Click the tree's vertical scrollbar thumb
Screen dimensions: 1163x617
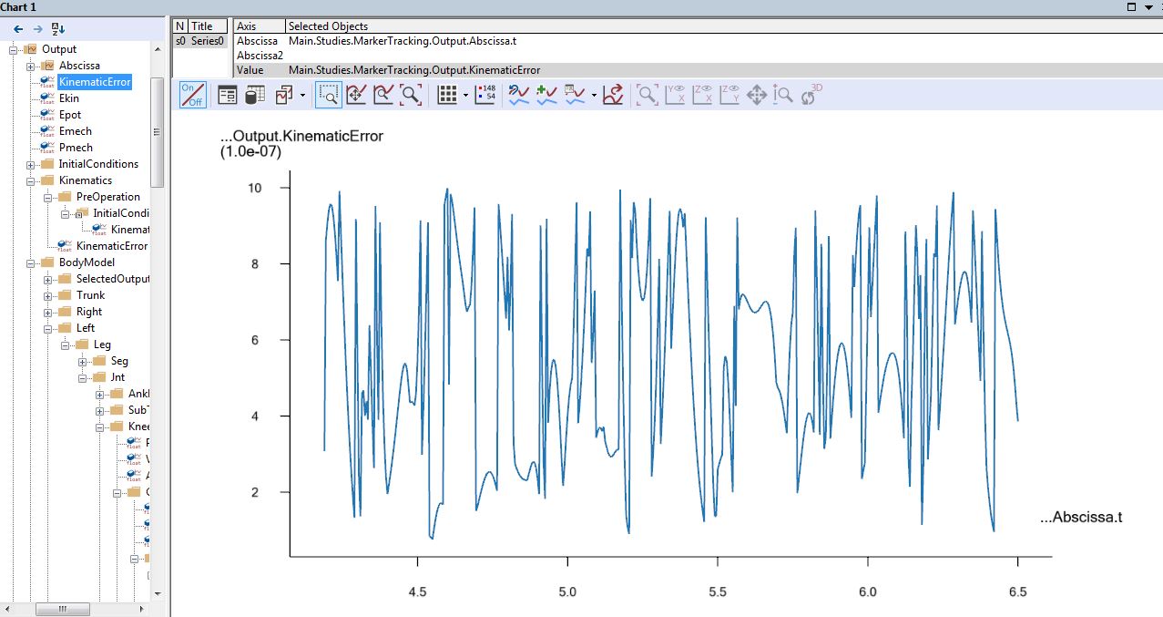point(157,132)
